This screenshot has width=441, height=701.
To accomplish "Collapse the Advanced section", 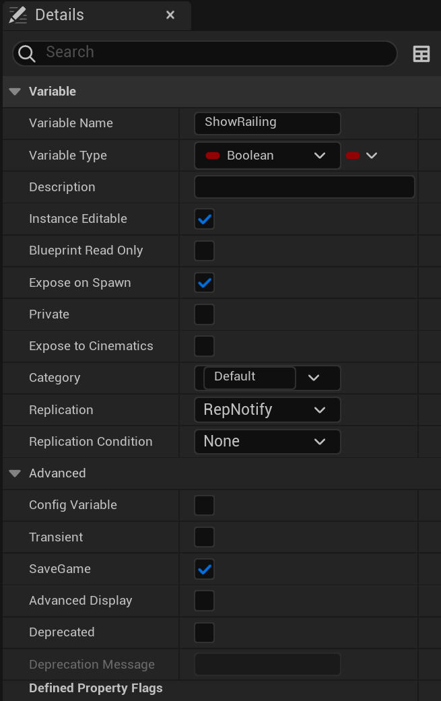I will (x=15, y=473).
